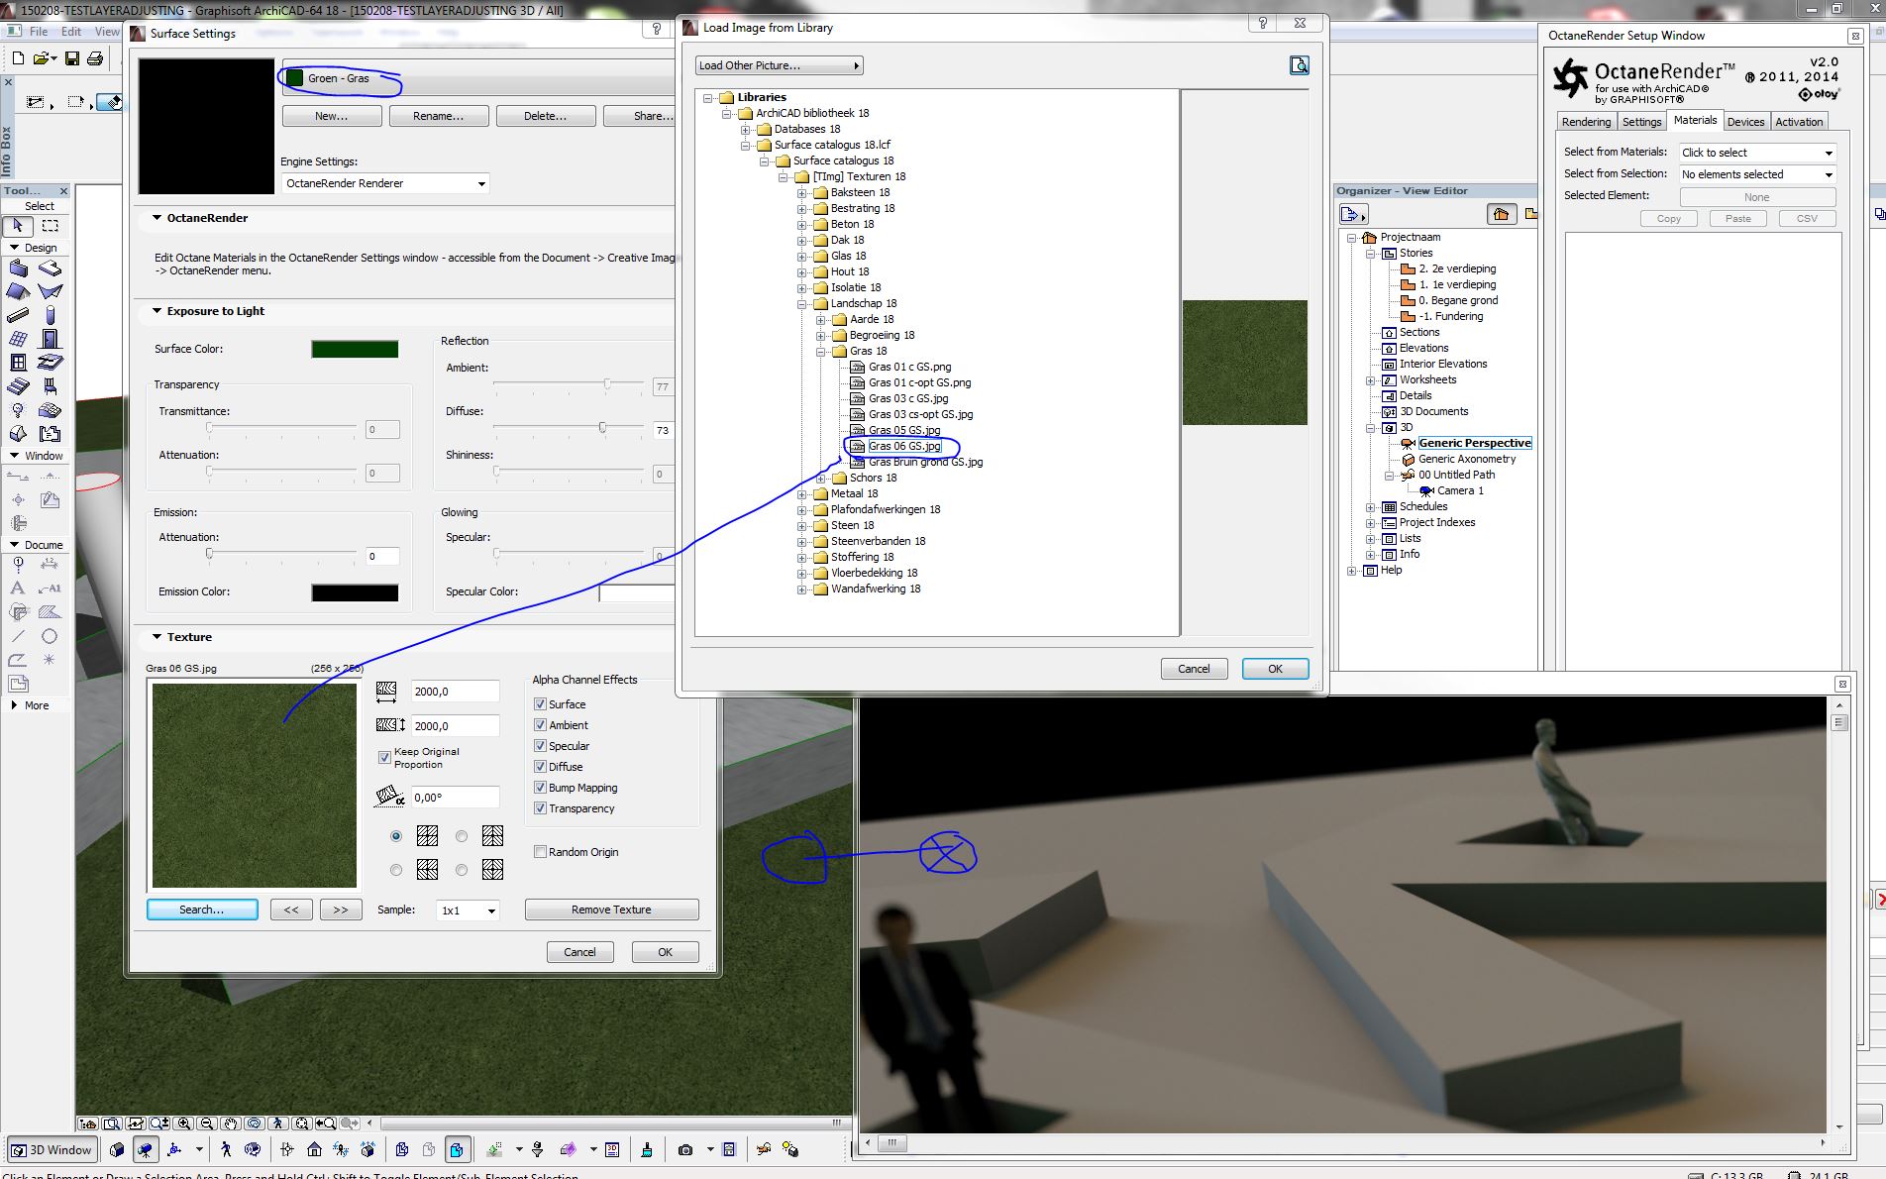The image size is (1886, 1179).
Task: Open the Select from Selection dropdown
Action: tap(1757, 174)
